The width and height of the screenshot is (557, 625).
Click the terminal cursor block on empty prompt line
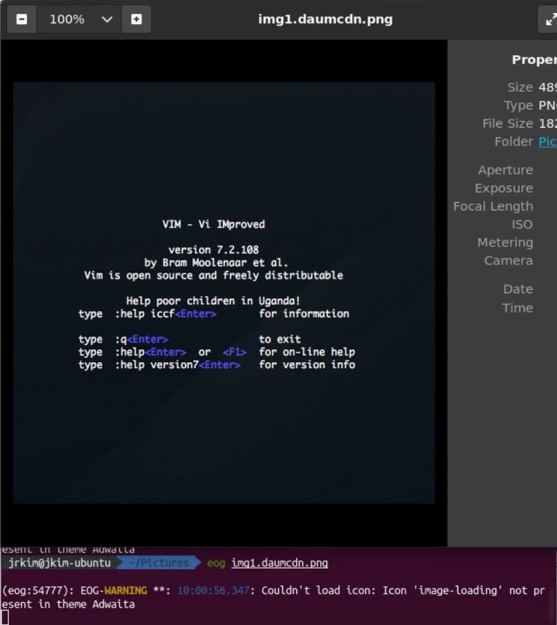click(6, 618)
